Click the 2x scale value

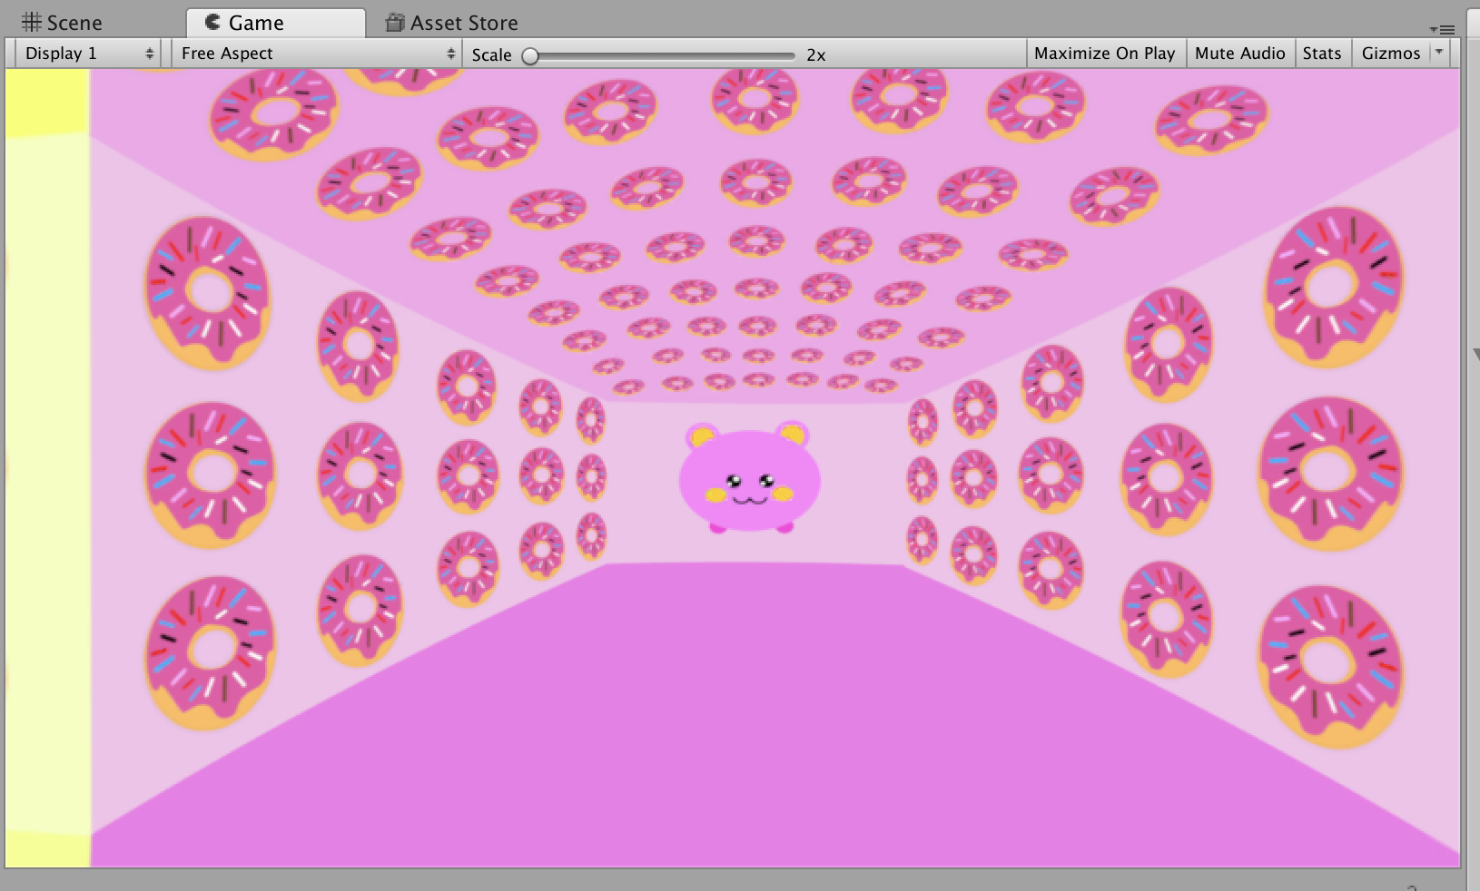pos(816,55)
